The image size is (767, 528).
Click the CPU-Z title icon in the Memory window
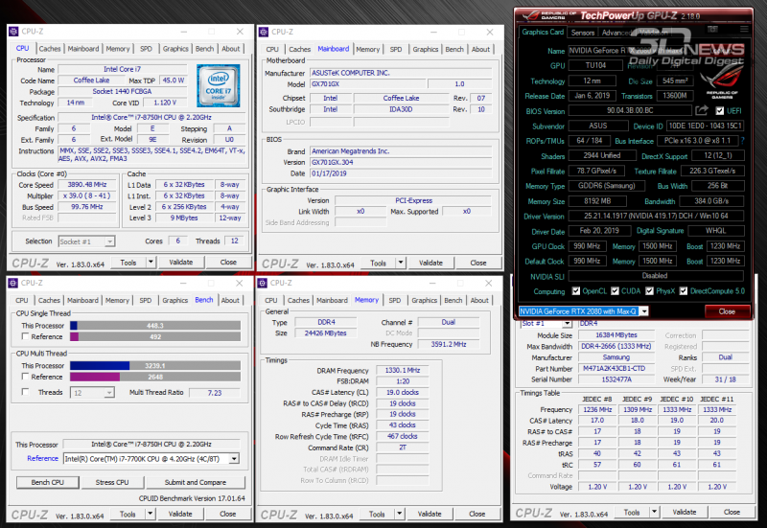(x=262, y=283)
